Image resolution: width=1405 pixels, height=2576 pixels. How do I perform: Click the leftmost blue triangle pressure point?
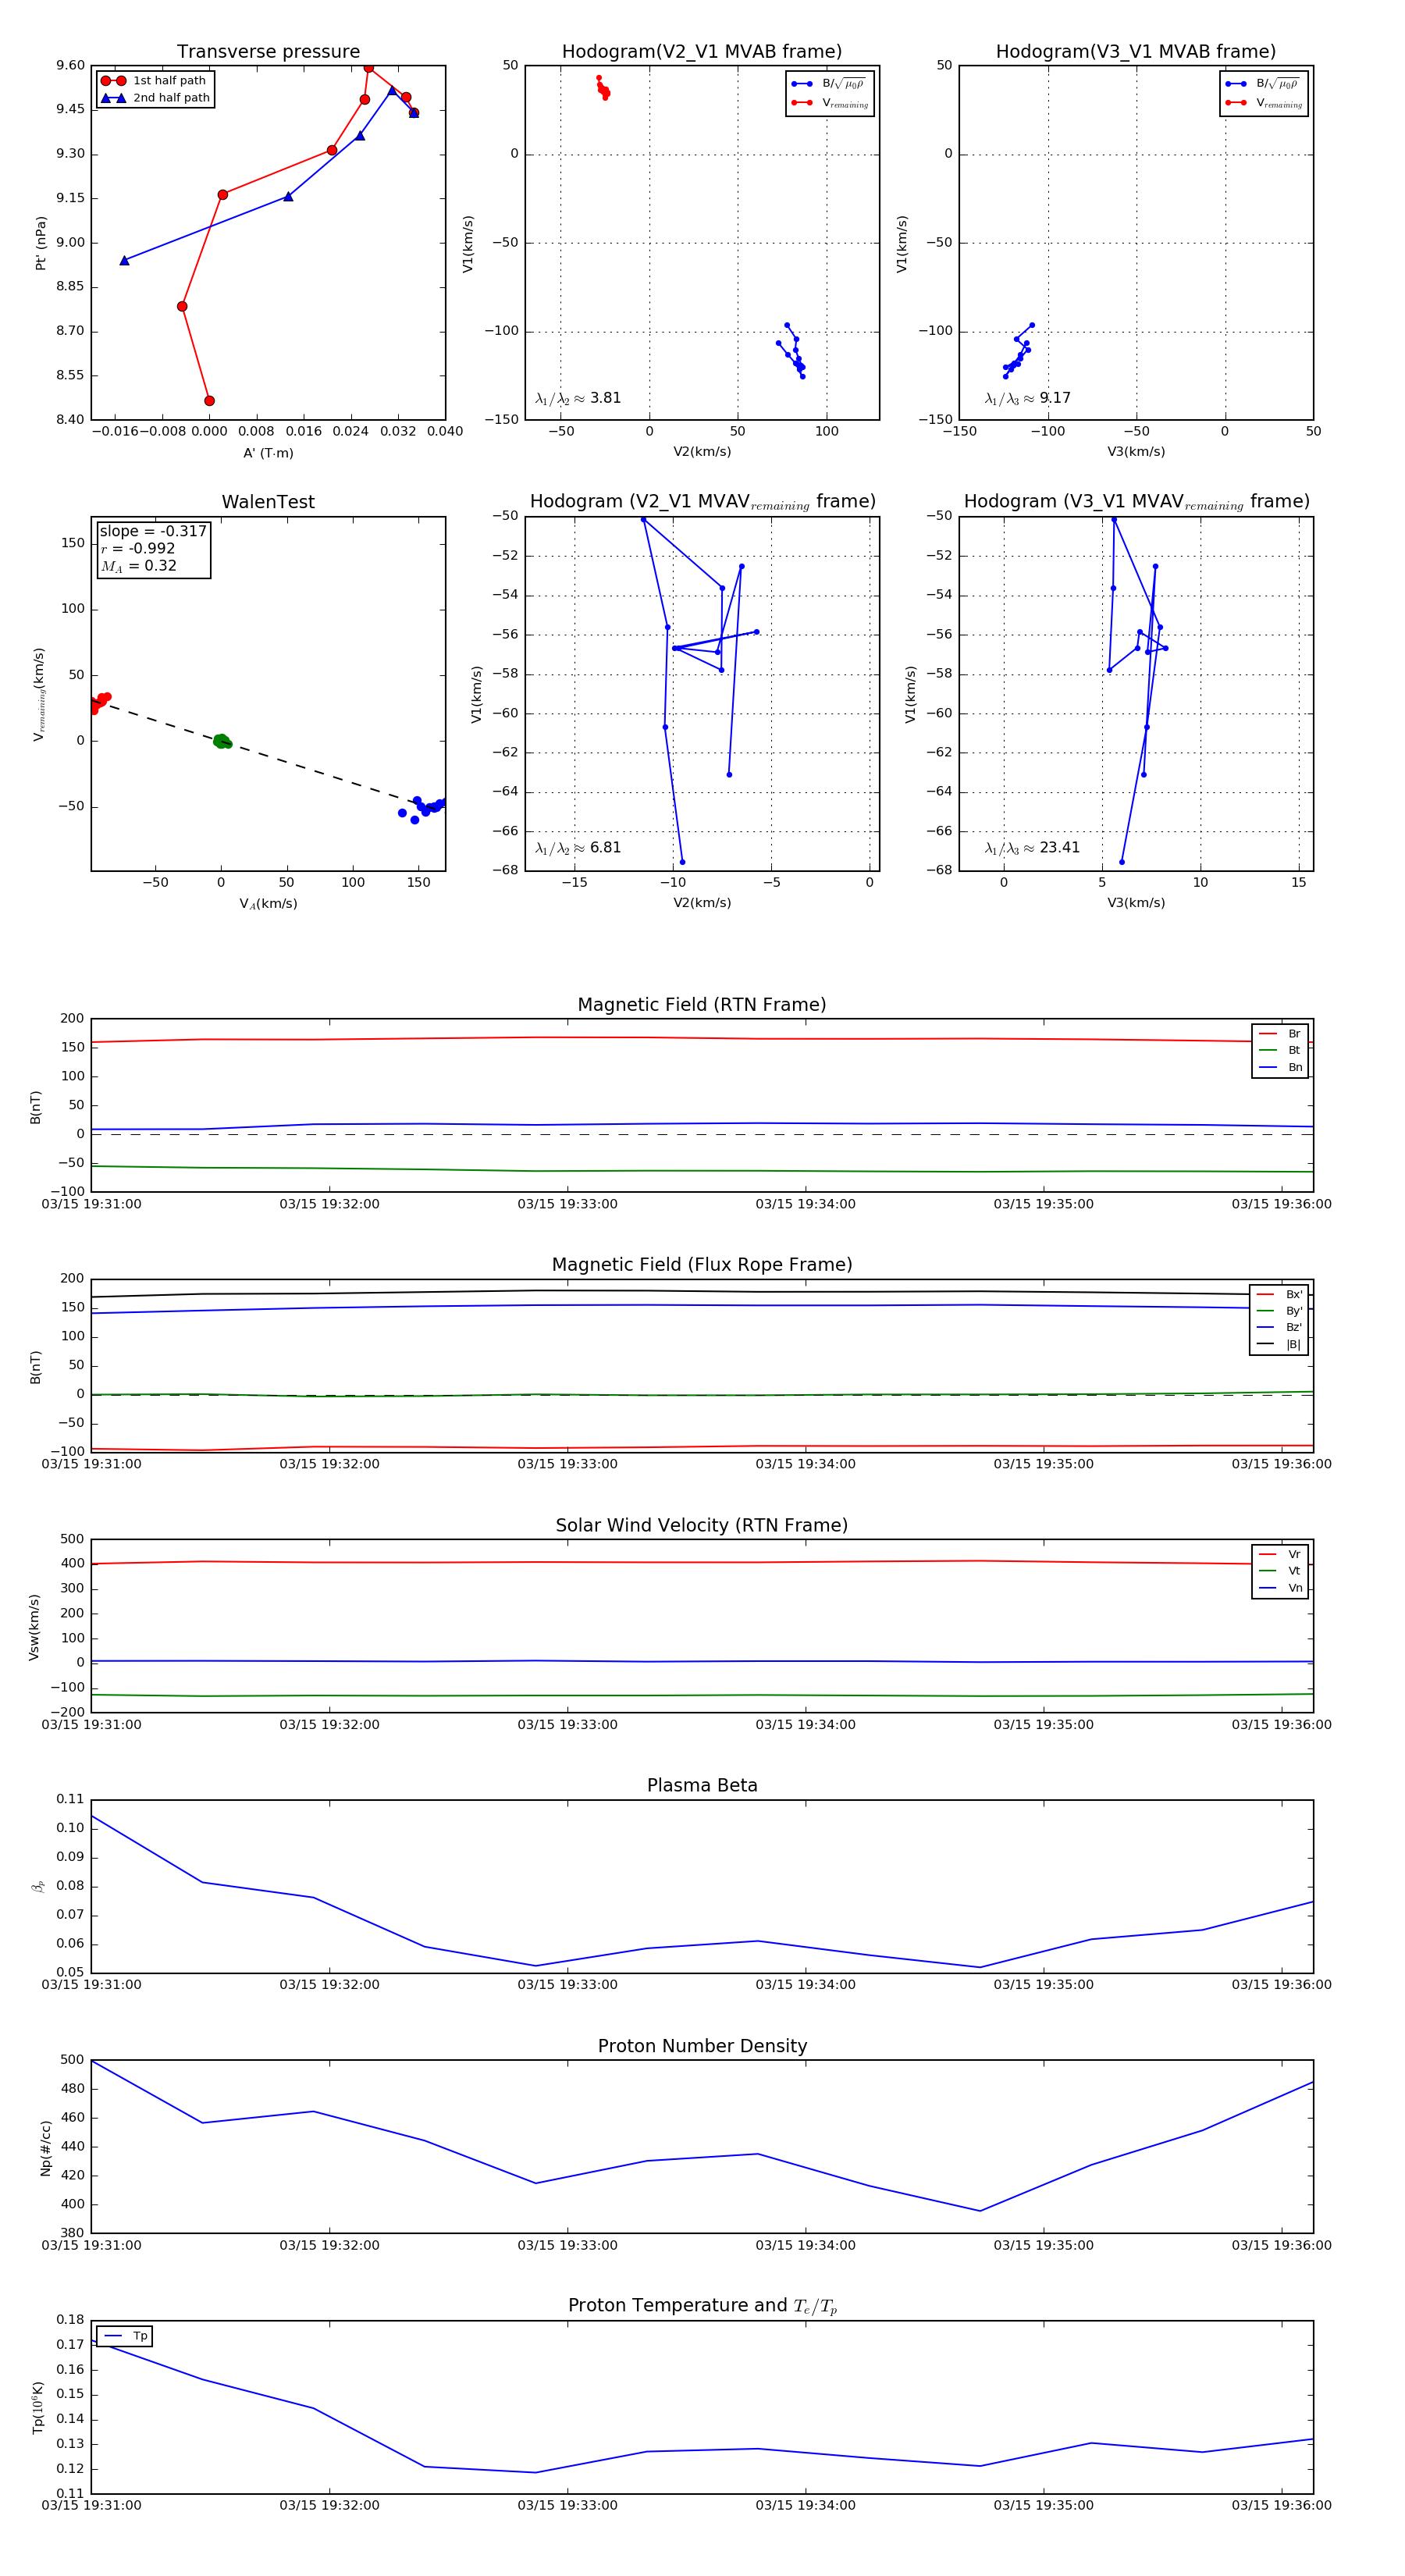coord(124,261)
